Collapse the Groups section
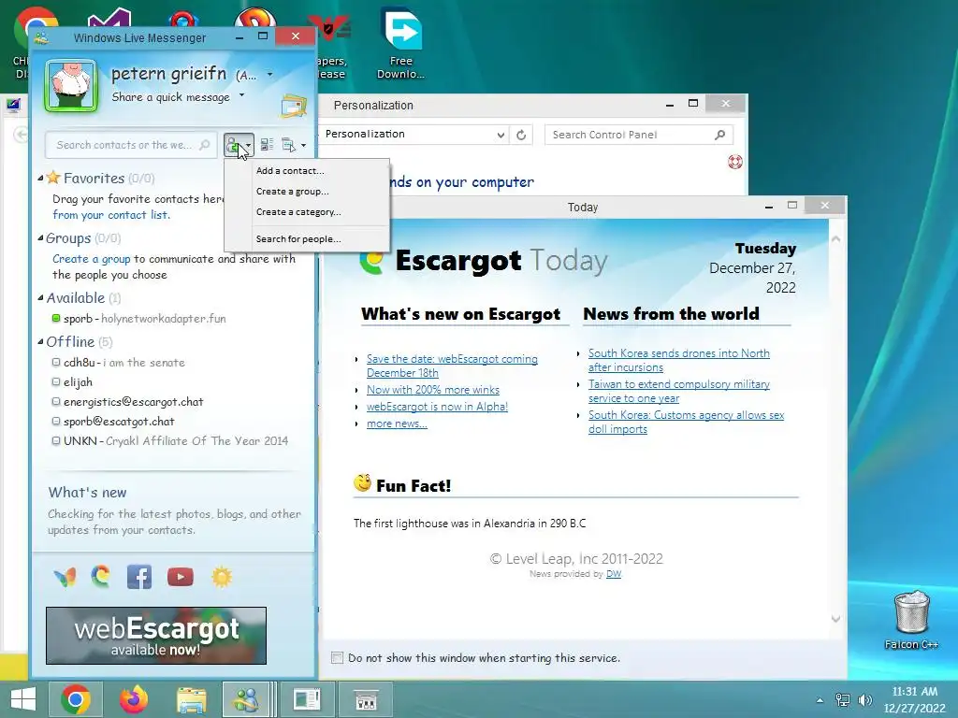The height and width of the screenshot is (718, 958). [x=40, y=238]
